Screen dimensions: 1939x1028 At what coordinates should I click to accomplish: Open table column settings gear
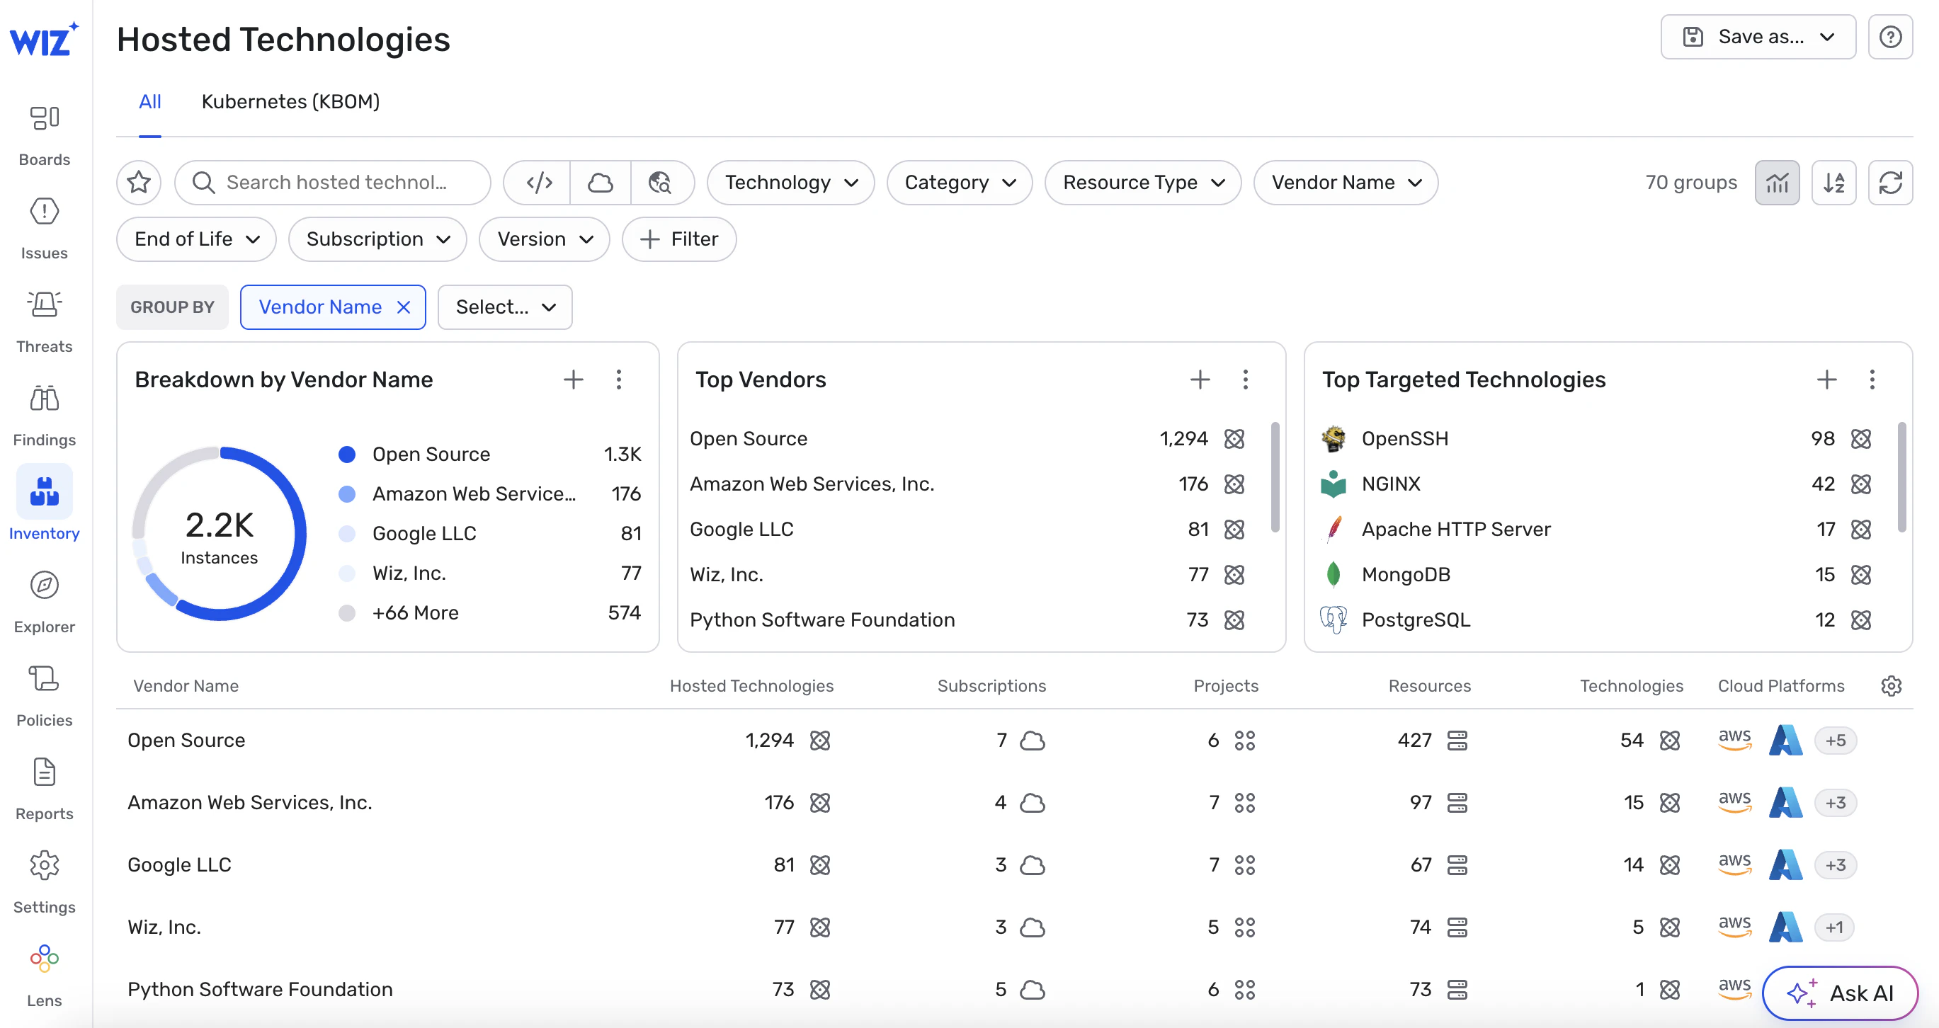[1890, 685]
